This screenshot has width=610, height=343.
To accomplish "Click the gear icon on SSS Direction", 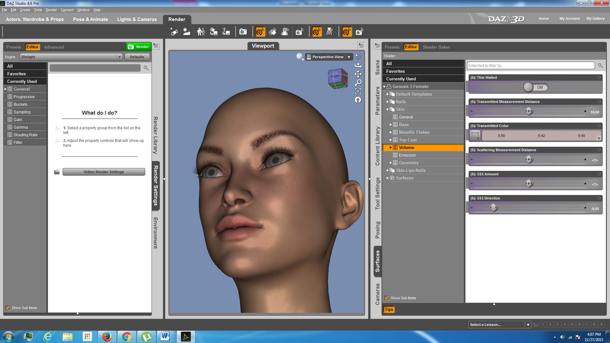I will [600, 198].
